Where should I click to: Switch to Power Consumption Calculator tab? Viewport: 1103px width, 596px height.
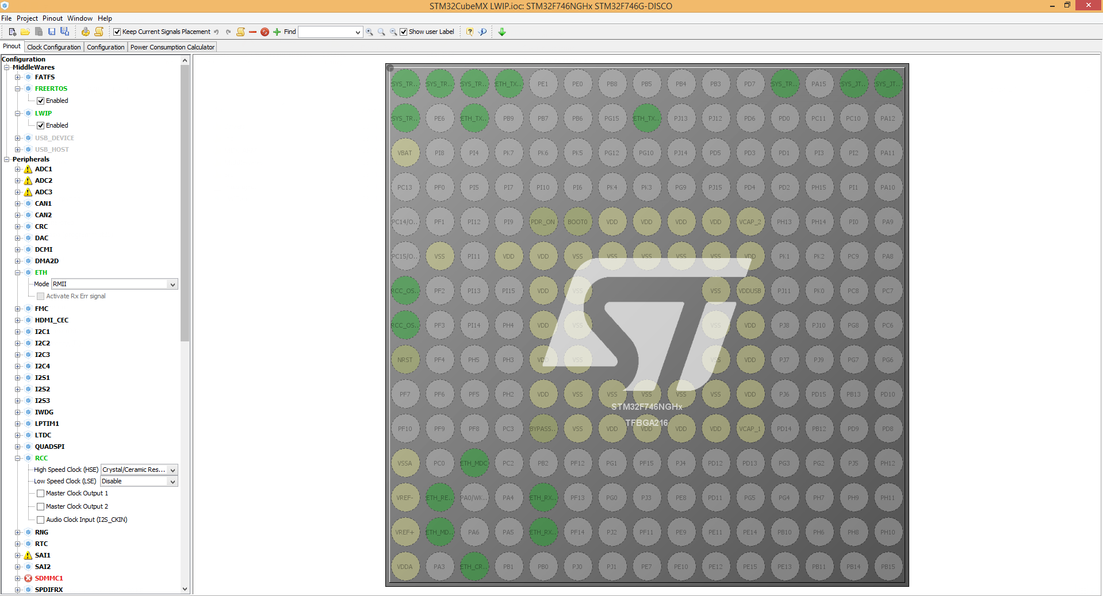click(173, 47)
